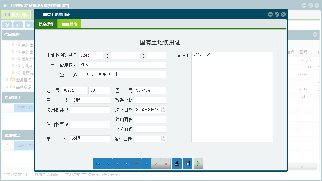The width and height of the screenshot is (322, 181).
Task: Click the empty field inside the parentheses
Action: (125, 55)
